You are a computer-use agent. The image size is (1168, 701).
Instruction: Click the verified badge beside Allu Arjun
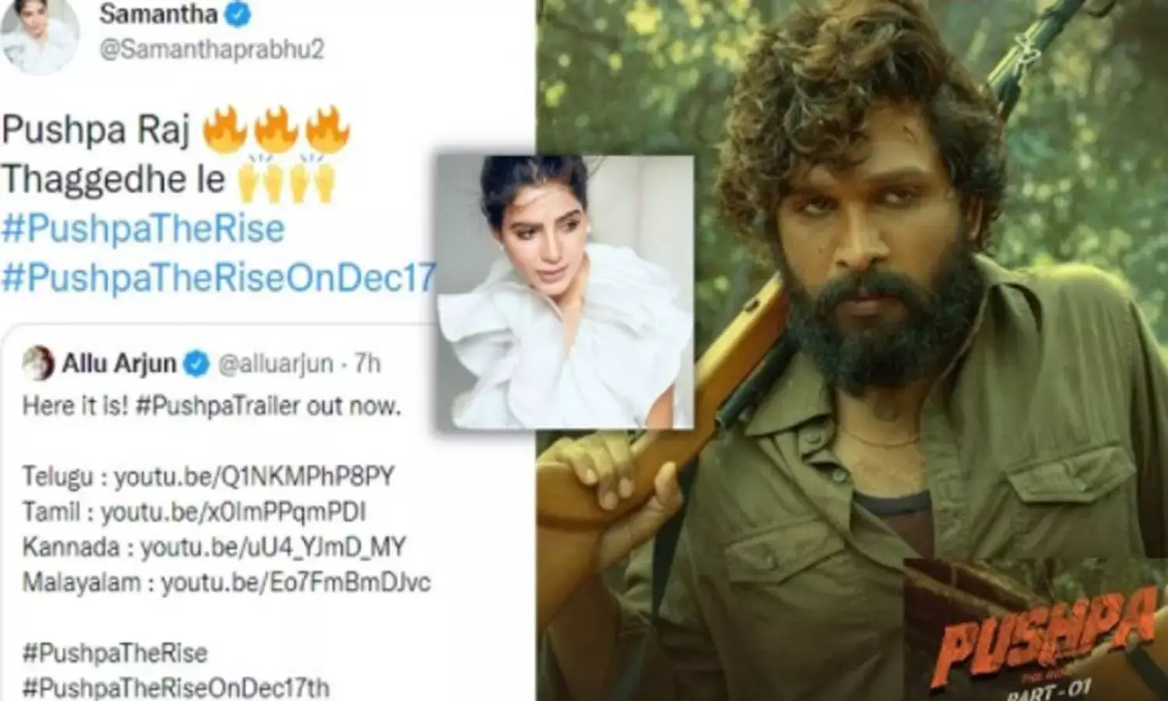197,363
